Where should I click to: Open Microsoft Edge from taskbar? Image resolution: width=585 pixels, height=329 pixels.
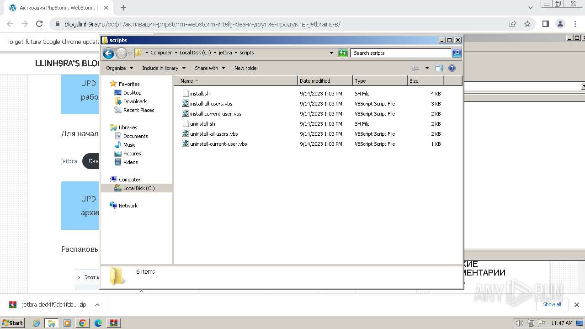coord(98,323)
